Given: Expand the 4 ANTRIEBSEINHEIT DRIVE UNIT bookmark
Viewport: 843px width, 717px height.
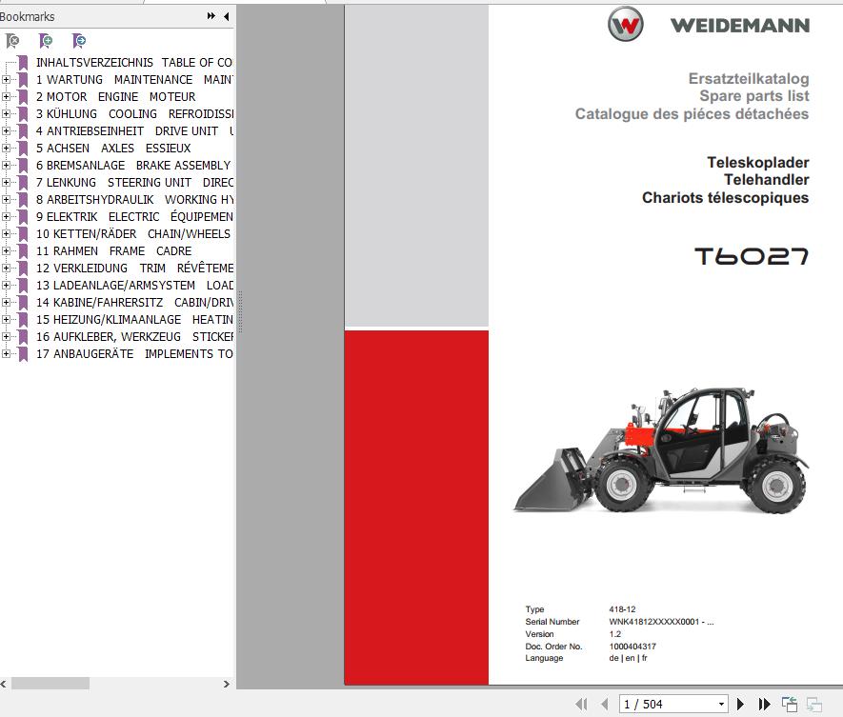Looking at the screenshot, I should pos(6,131).
